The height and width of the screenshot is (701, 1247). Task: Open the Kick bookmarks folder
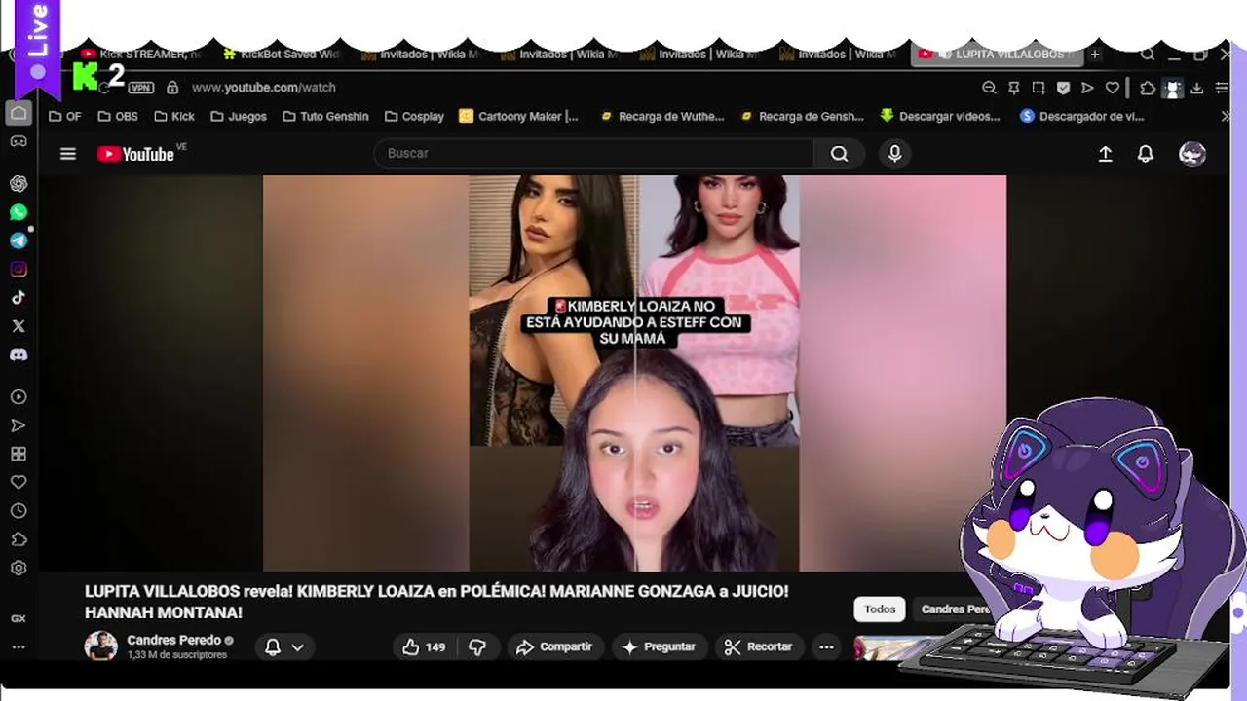[x=172, y=116]
